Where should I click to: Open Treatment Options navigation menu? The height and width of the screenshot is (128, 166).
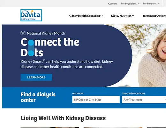coord(154,16)
